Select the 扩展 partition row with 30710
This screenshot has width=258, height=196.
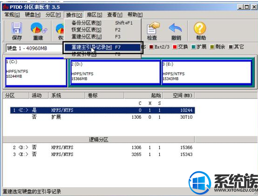coord(102,117)
